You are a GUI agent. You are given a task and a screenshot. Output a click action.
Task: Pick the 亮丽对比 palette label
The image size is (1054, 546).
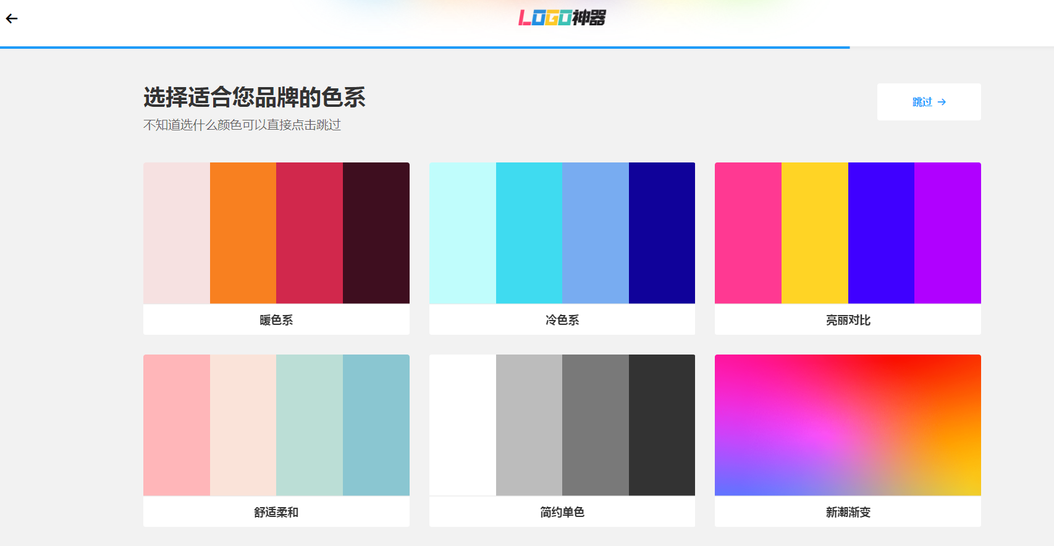(x=848, y=320)
